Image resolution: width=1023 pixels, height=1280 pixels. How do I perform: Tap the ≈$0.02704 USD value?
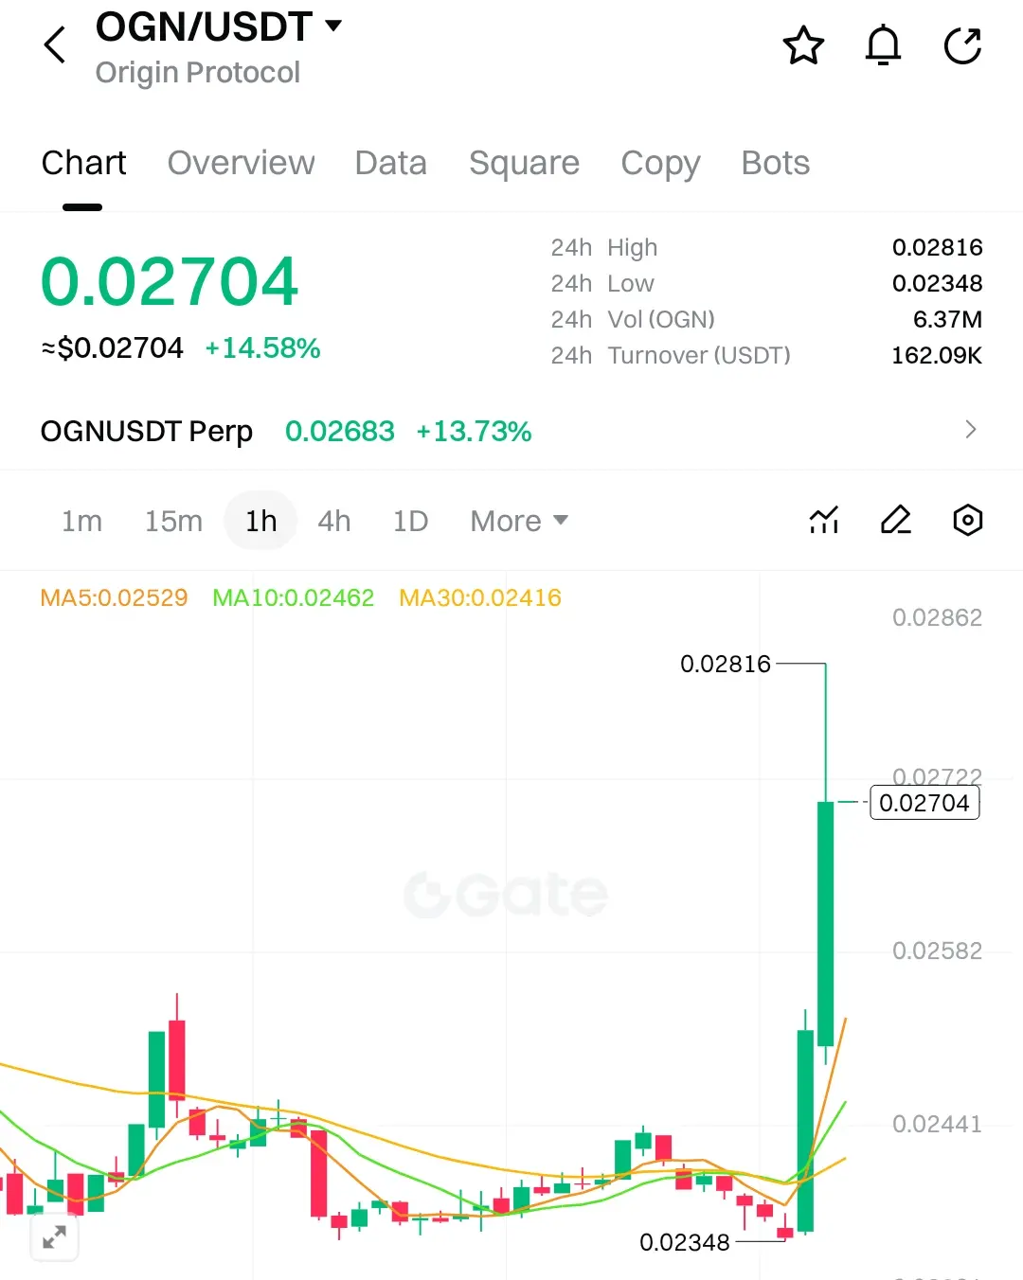tap(112, 348)
